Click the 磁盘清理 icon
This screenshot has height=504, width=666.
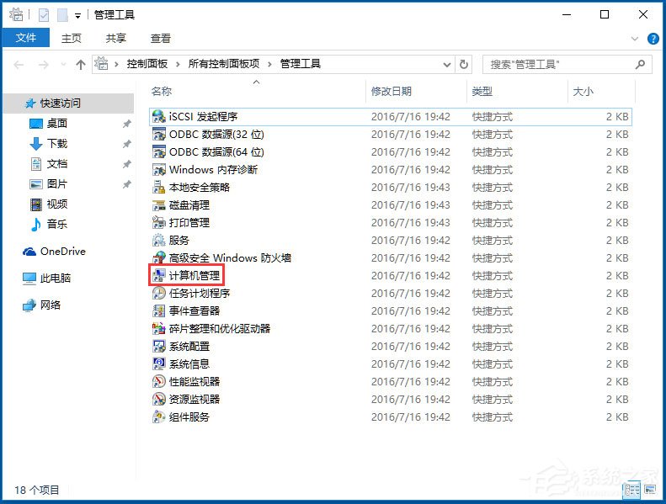pos(158,205)
